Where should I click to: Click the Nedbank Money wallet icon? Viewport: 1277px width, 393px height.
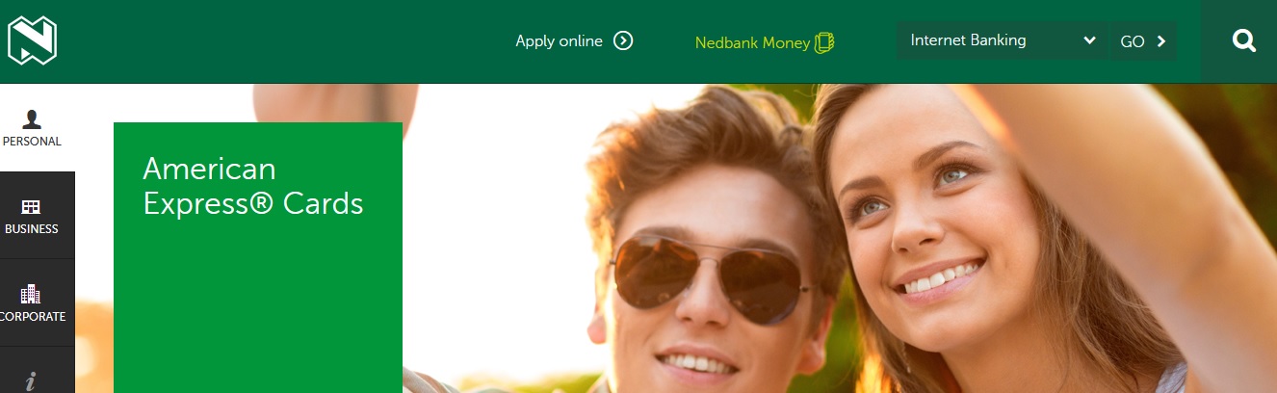[824, 42]
